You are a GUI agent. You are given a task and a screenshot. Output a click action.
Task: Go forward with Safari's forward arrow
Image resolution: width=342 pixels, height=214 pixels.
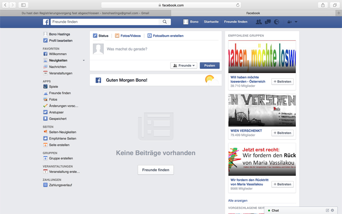pos(12,5)
